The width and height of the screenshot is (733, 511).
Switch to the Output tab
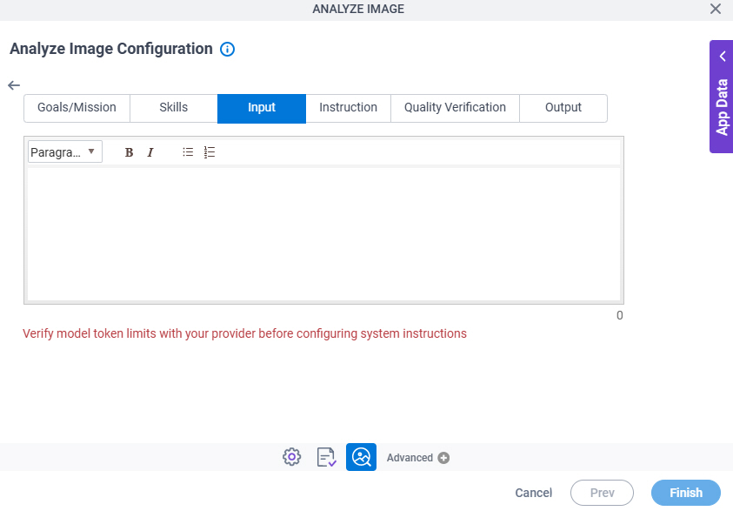point(563,108)
